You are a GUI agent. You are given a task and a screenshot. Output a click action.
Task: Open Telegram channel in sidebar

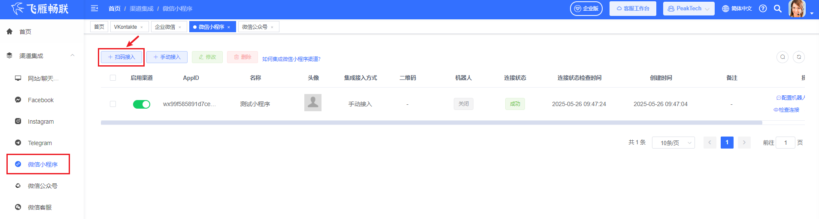pyautogui.click(x=40, y=143)
